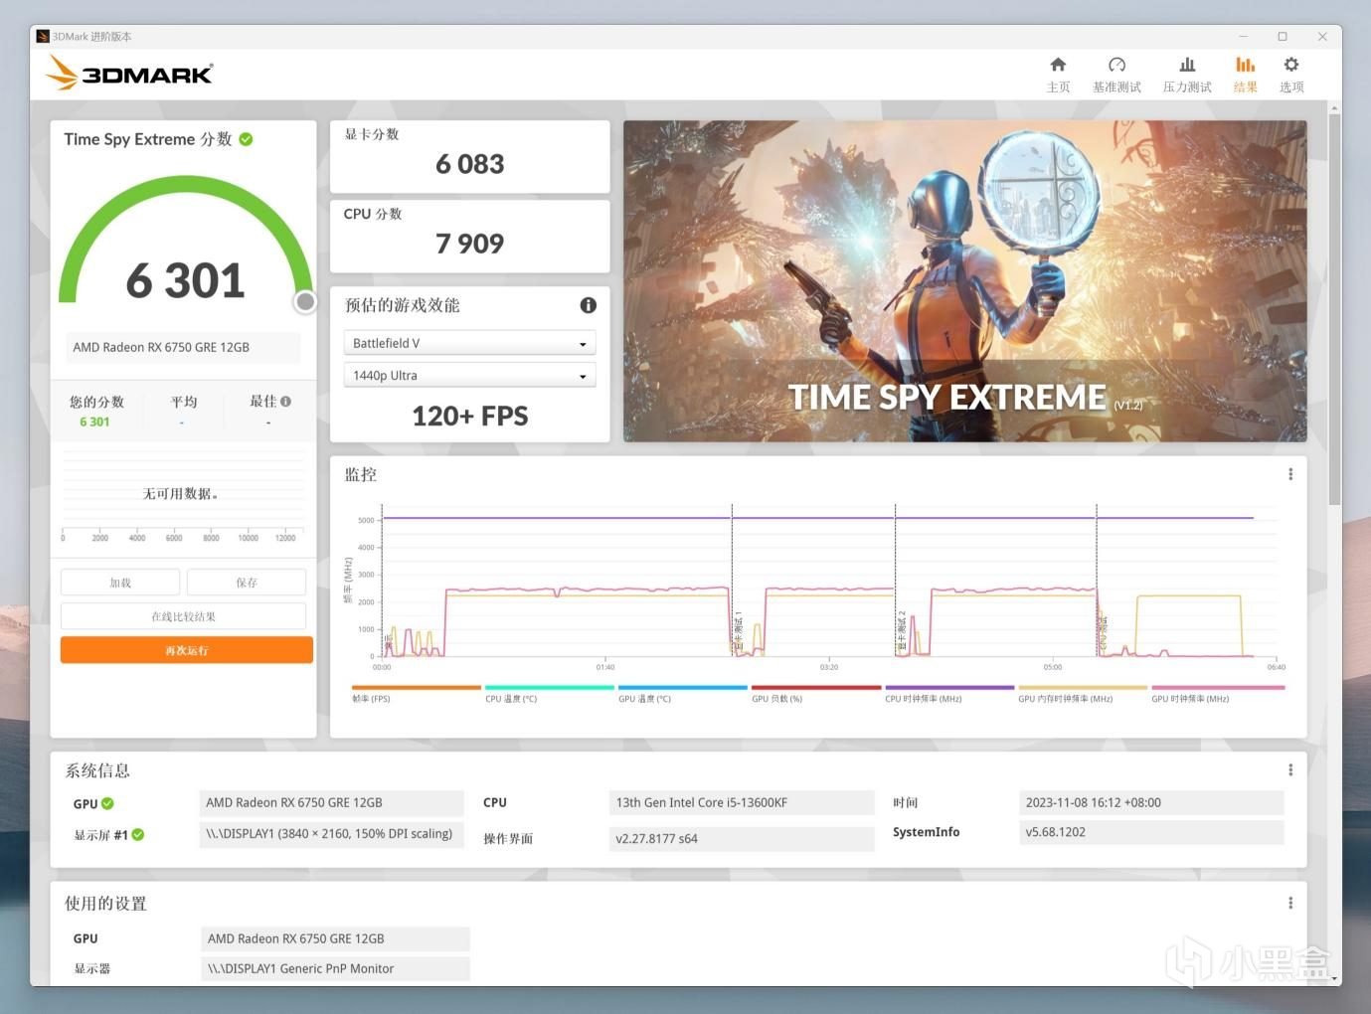Open the Battlefield V game dropdown
Screen dimensions: 1371x1014
[x=469, y=343]
